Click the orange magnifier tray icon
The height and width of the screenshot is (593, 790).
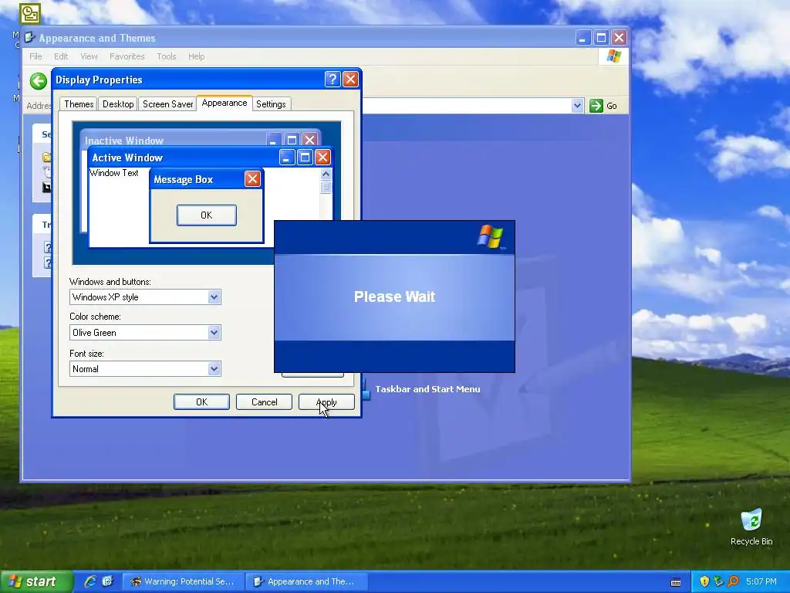(x=733, y=581)
